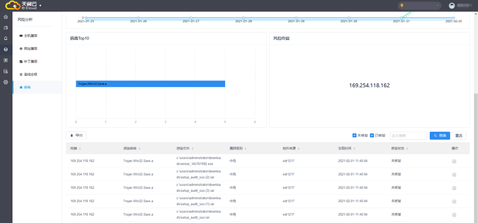
Task: Click the settings gear icon in sidebar
Action: point(6,82)
